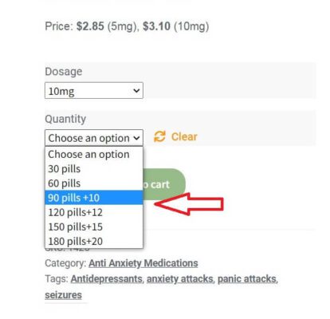Follow the anxiety attacks tag link
The height and width of the screenshot is (319, 330).
click(180, 279)
